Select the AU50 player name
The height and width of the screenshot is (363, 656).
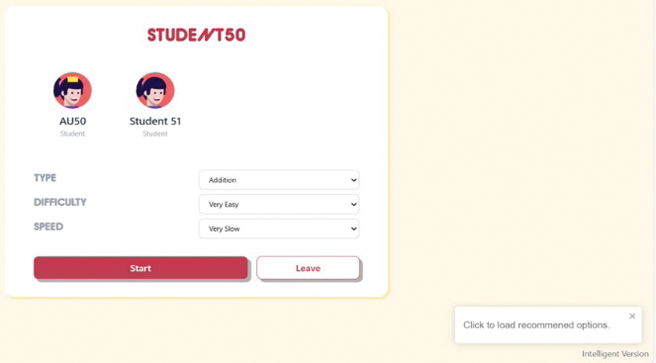[73, 121]
